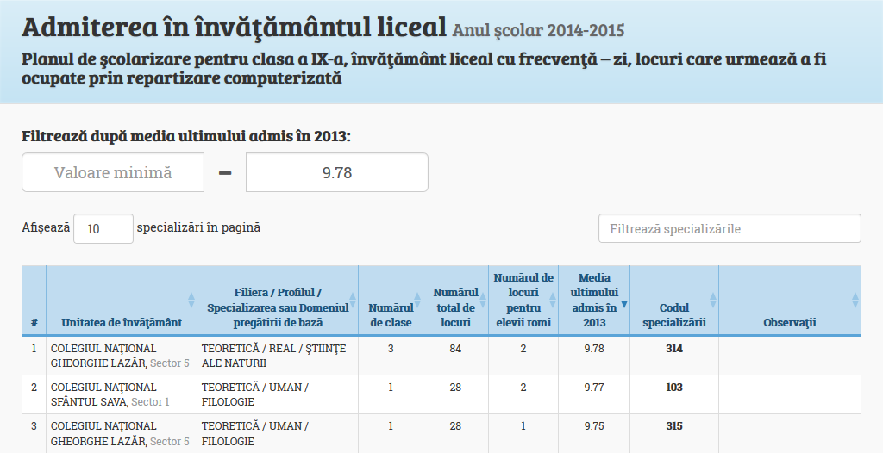
Task: Sort by Numărul de clase column arrows
Action: click(417, 300)
